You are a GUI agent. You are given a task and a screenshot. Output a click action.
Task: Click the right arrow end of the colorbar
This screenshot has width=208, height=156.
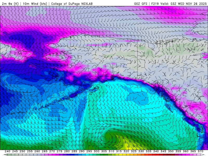[x=203, y=155]
